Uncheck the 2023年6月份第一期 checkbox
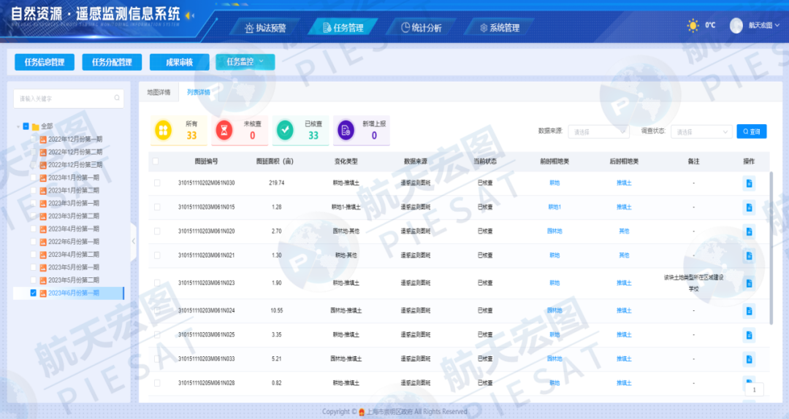 (33, 293)
